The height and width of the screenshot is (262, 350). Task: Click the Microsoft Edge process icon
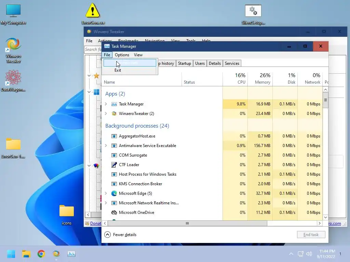coord(114,193)
